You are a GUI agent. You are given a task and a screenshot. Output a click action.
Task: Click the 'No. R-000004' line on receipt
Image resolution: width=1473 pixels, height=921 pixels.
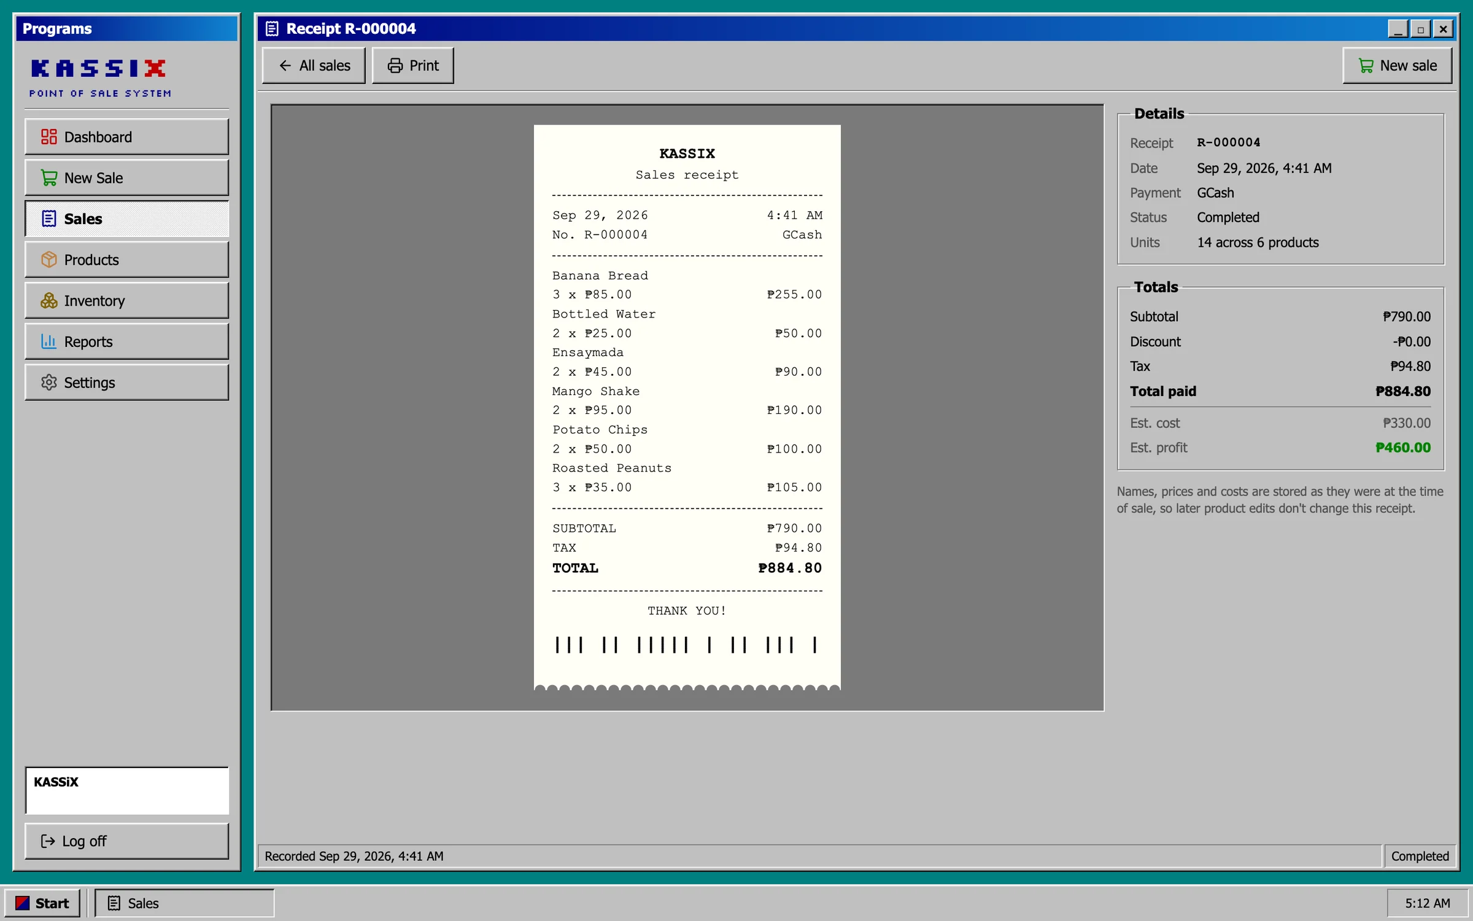point(600,235)
